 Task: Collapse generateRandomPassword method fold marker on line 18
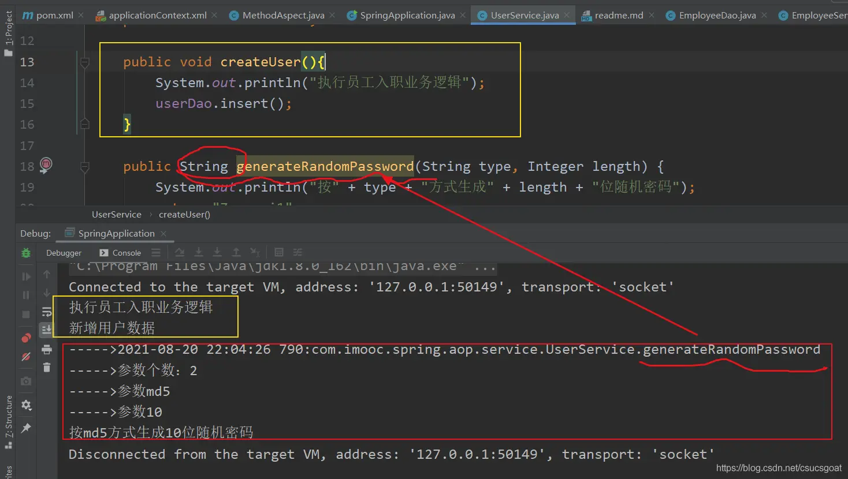point(85,167)
